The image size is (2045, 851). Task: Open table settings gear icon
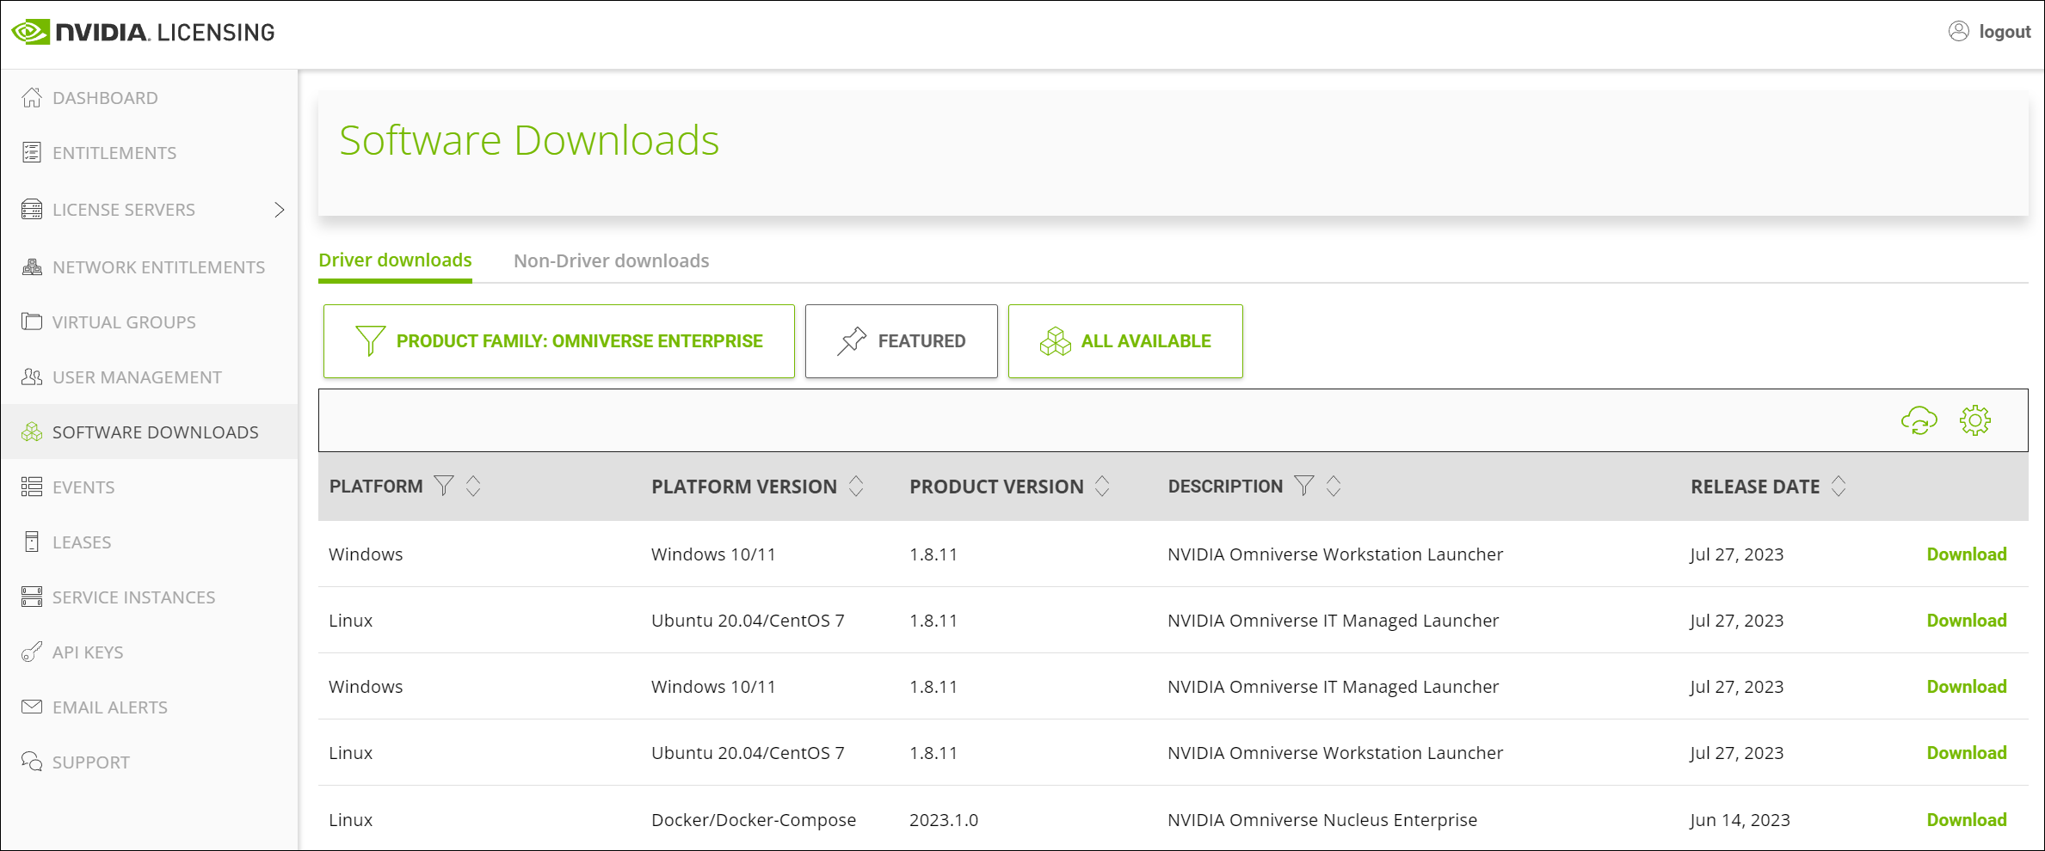tap(1975, 420)
